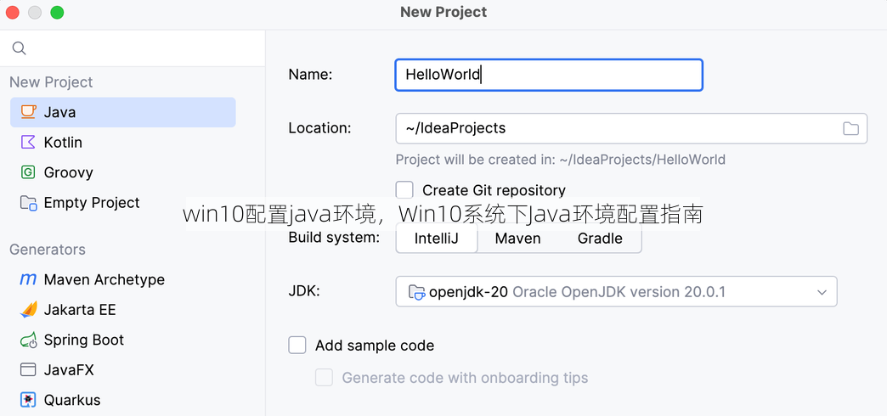Click the New Project window title

point(443,12)
